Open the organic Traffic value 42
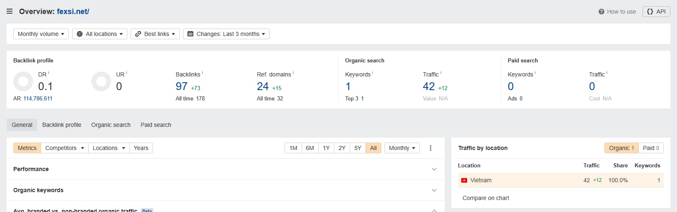 (x=429, y=86)
